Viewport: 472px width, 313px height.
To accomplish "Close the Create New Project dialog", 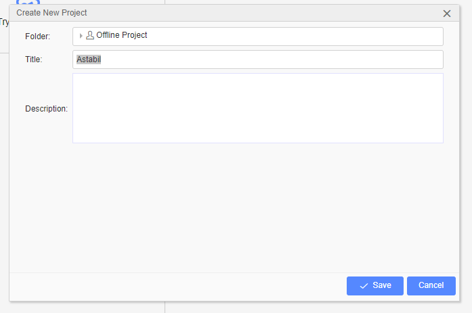I will [447, 14].
